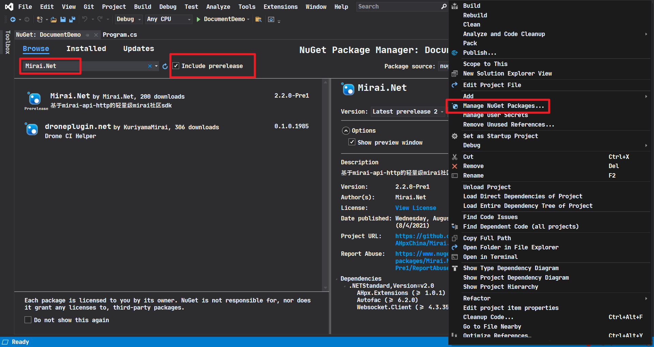This screenshot has width=654, height=347.
Task: Click the View License link
Action: pos(416,208)
